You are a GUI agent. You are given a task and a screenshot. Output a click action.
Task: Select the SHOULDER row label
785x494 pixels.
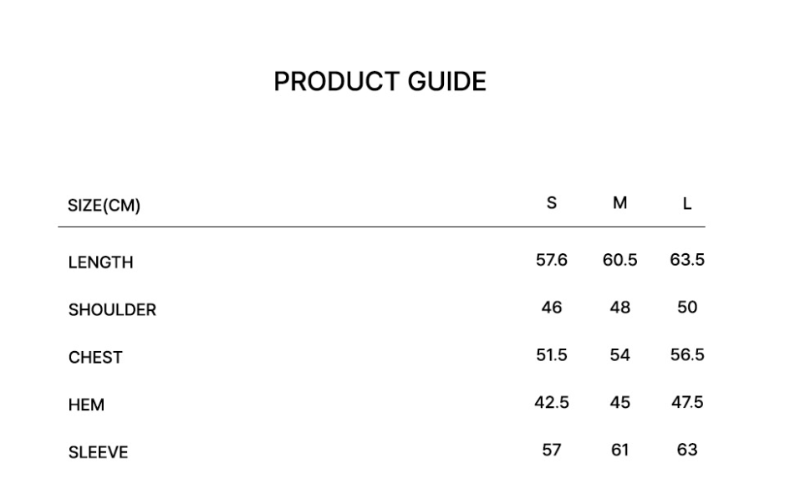pyautogui.click(x=112, y=310)
